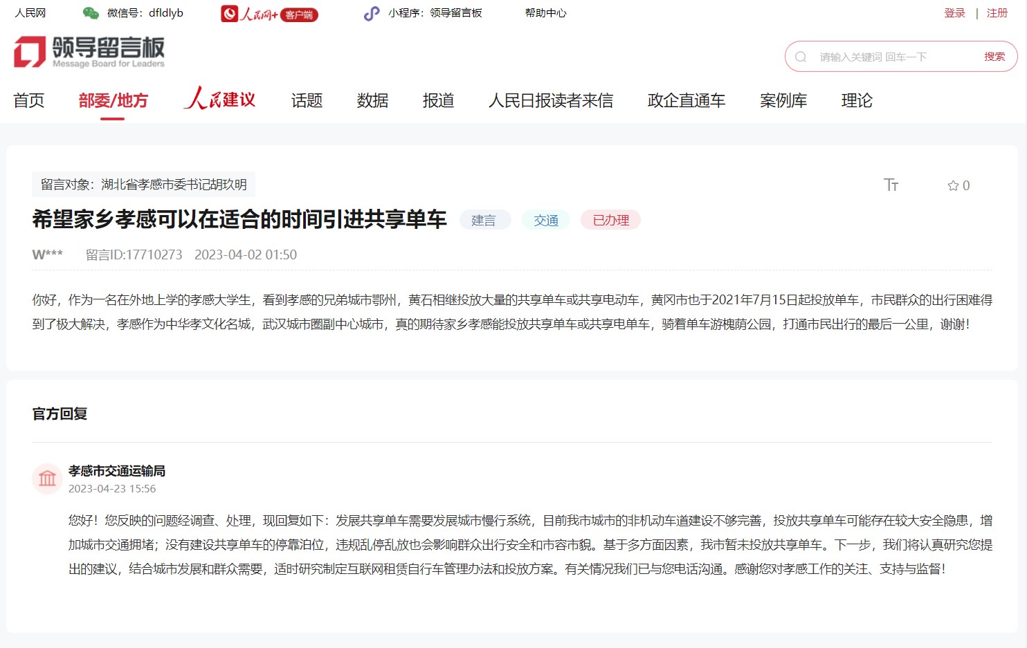
Task: Open the 数据 navigation item
Action: click(372, 101)
